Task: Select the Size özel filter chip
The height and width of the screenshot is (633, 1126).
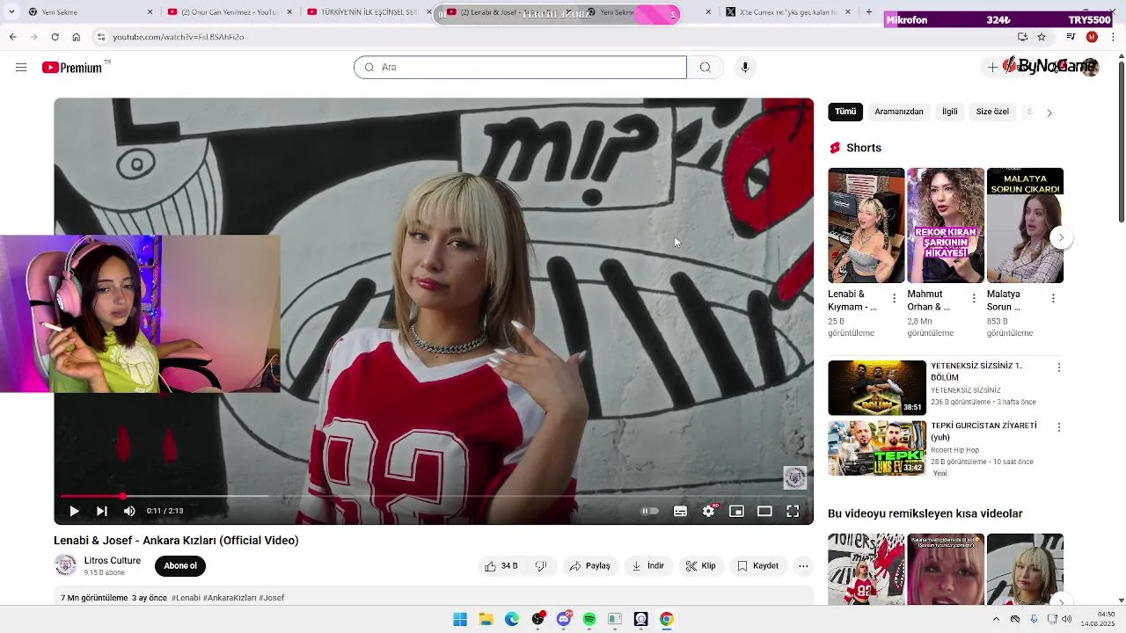Action: coord(992,112)
